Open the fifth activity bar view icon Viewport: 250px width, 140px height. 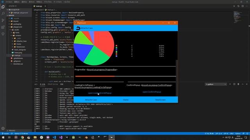click(x=3, y=34)
